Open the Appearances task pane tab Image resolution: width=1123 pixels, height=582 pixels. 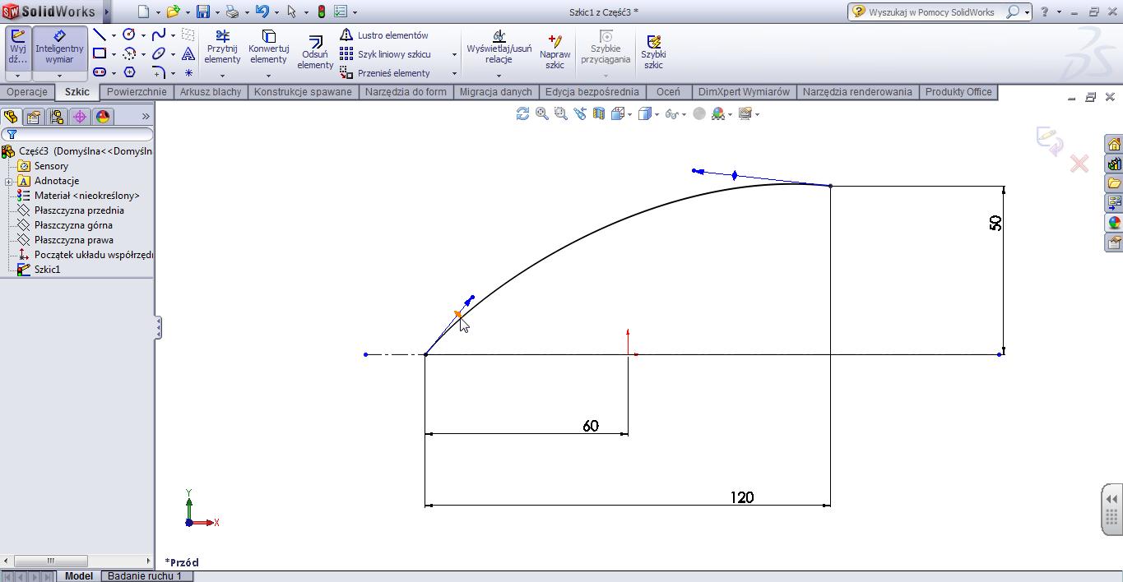tap(1114, 223)
